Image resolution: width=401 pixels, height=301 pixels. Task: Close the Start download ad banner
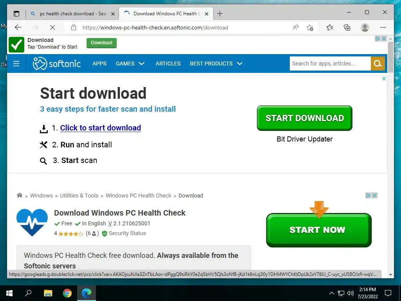384,78
